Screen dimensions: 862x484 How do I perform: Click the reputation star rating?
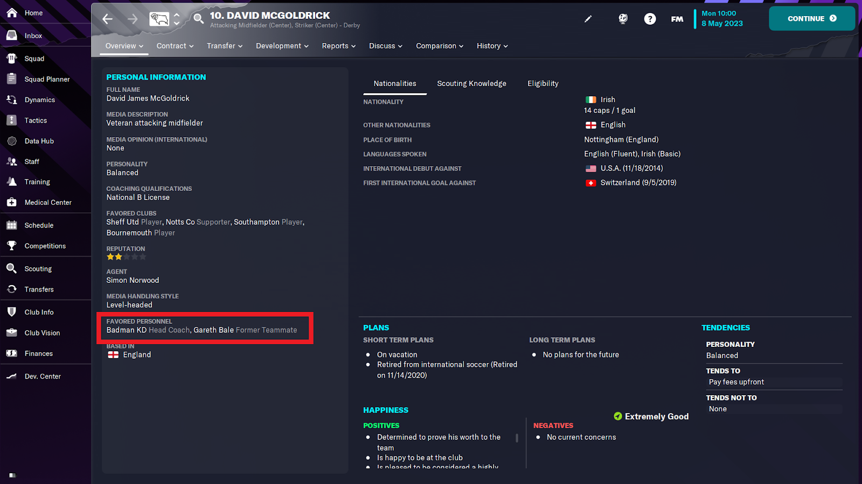(x=126, y=257)
